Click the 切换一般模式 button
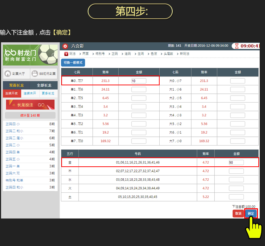This screenshot has width=265, height=246. point(73,63)
